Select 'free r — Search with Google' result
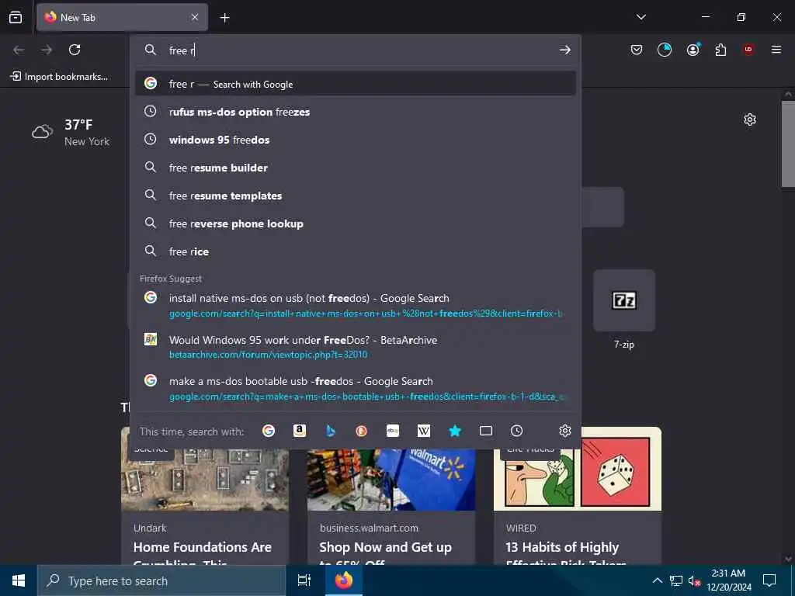This screenshot has width=795, height=596. tap(356, 84)
